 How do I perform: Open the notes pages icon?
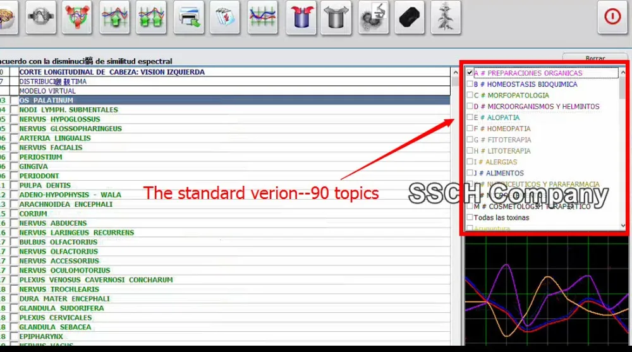pyautogui.click(x=225, y=17)
